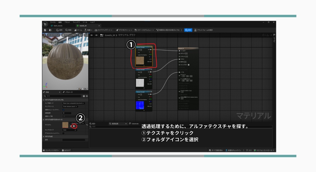Open the 編集 menu

pos(60,22)
